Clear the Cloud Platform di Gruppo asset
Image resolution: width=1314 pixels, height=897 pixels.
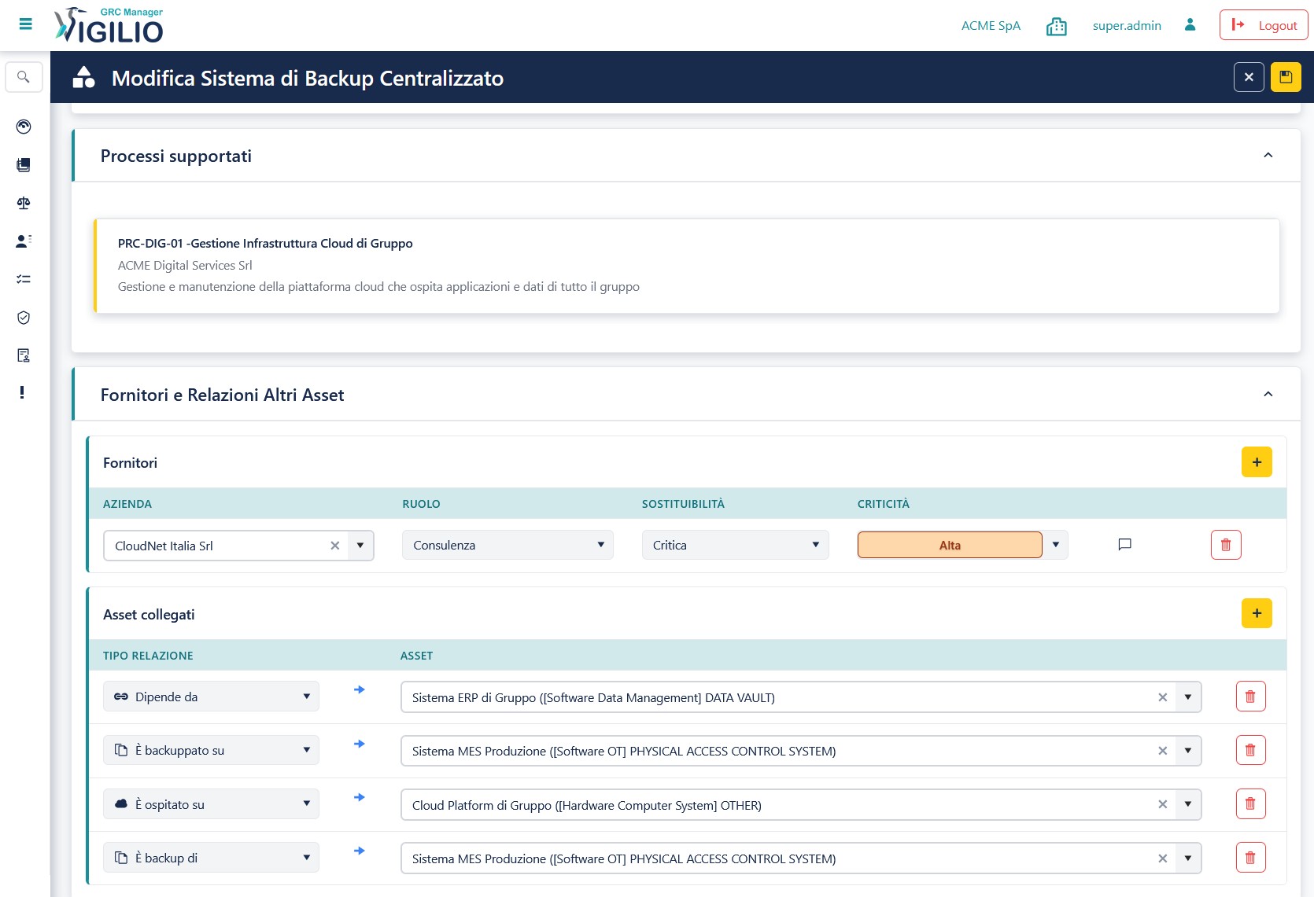tap(1162, 805)
